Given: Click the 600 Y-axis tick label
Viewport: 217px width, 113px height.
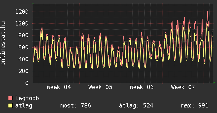Looking at the screenshot, I should click(23, 47).
